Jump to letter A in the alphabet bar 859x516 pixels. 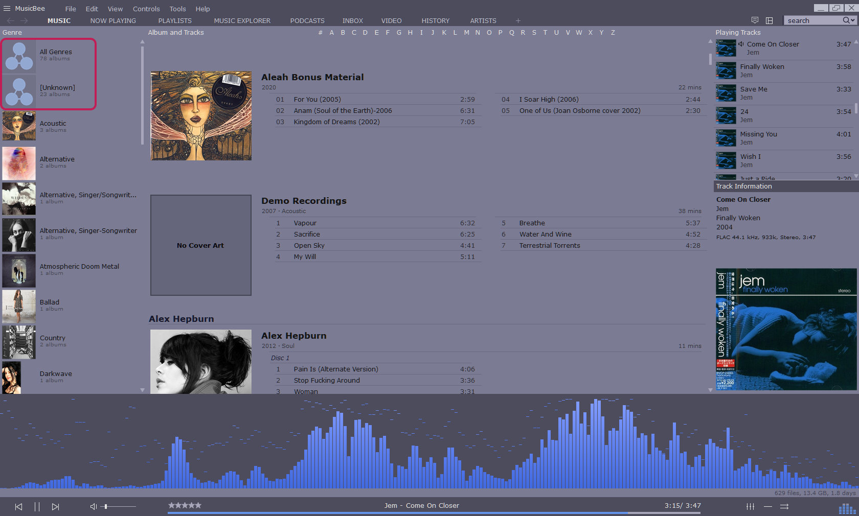point(331,32)
